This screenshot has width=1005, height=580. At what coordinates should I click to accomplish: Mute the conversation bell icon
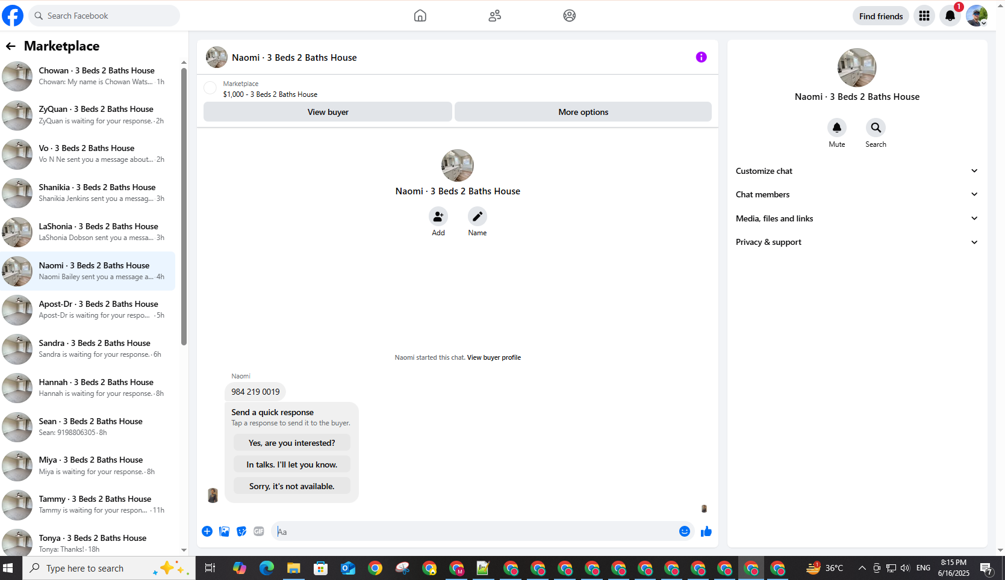click(836, 128)
